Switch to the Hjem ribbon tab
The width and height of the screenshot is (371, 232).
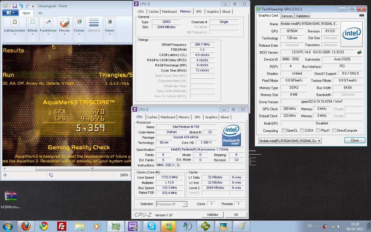[x=26, y=13]
